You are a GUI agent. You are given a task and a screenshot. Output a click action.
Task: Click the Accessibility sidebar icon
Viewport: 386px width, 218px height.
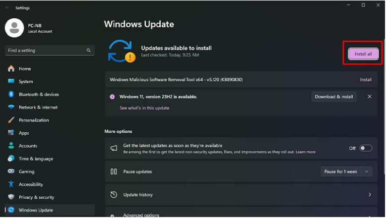point(11,184)
